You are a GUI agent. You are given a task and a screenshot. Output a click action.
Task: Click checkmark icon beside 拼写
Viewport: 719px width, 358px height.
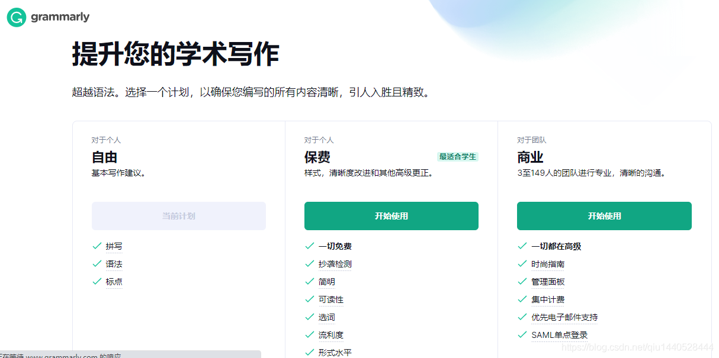tap(97, 246)
